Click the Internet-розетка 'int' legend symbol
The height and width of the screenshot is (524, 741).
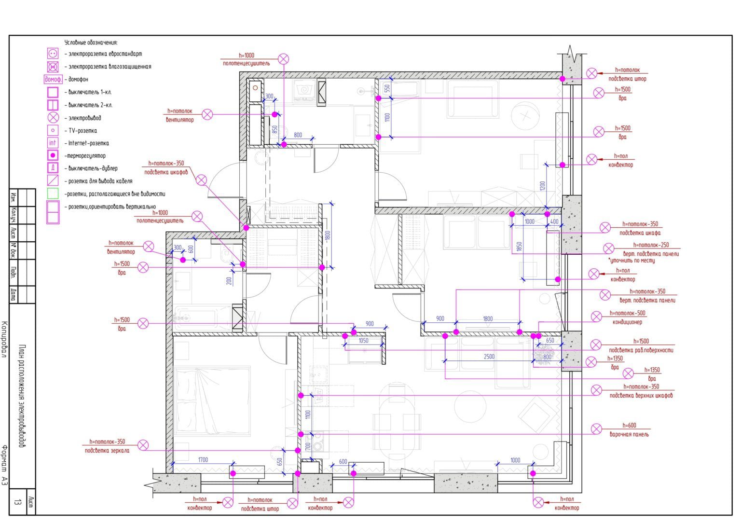(x=53, y=143)
